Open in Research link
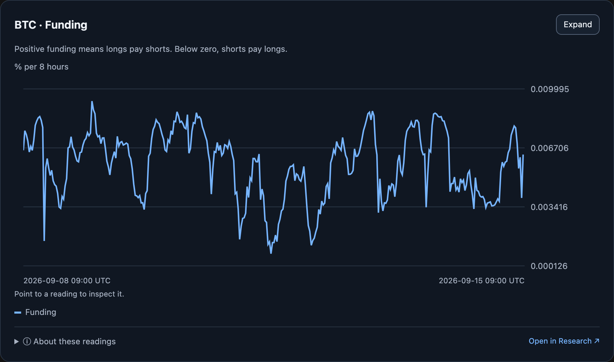Image resolution: width=614 pixels, height=362 pixels. [x=564, y=341]
